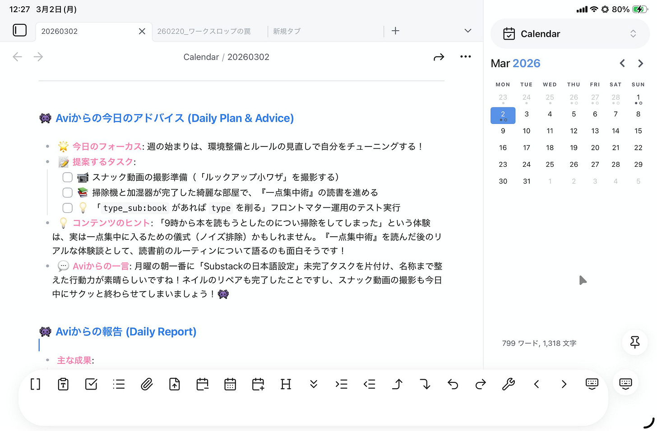657x431 pixels.
Task: Tap the undo arrow in the editor toolbar
Action: tap(453, 384)
